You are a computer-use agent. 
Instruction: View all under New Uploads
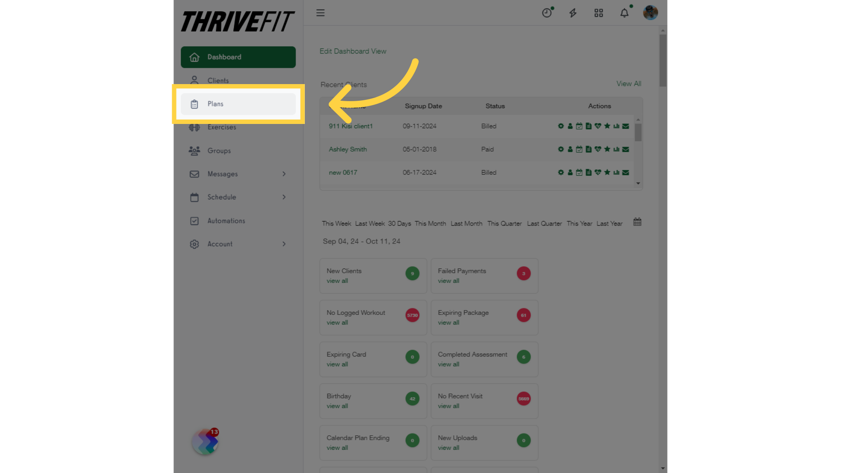pos(449,448)
